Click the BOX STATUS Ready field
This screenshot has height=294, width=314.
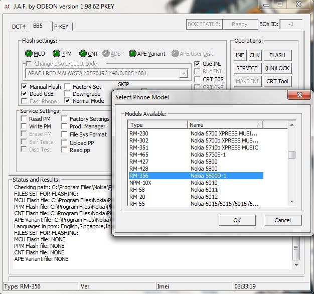240,24
